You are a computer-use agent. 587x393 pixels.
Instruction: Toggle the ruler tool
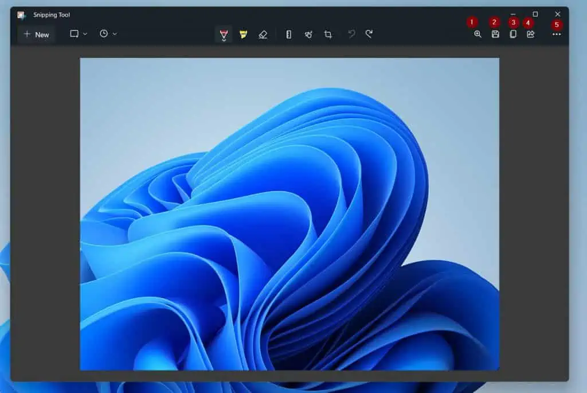click(x=288, y=34)
